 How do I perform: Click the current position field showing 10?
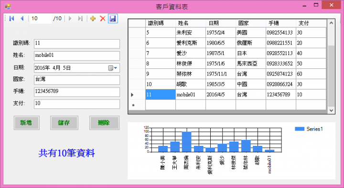[x=41, y=19]
